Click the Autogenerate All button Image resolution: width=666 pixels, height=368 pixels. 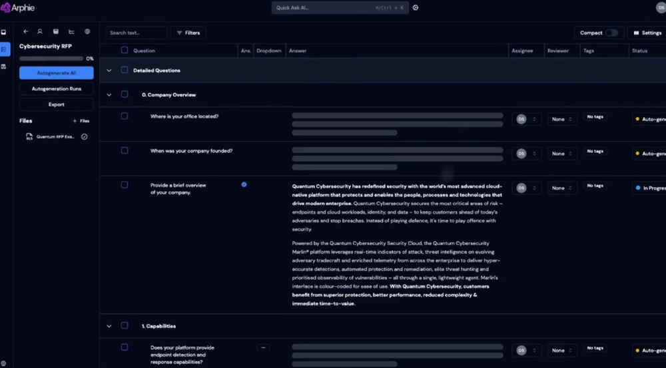pyautogui.click(x=57, y=73)
